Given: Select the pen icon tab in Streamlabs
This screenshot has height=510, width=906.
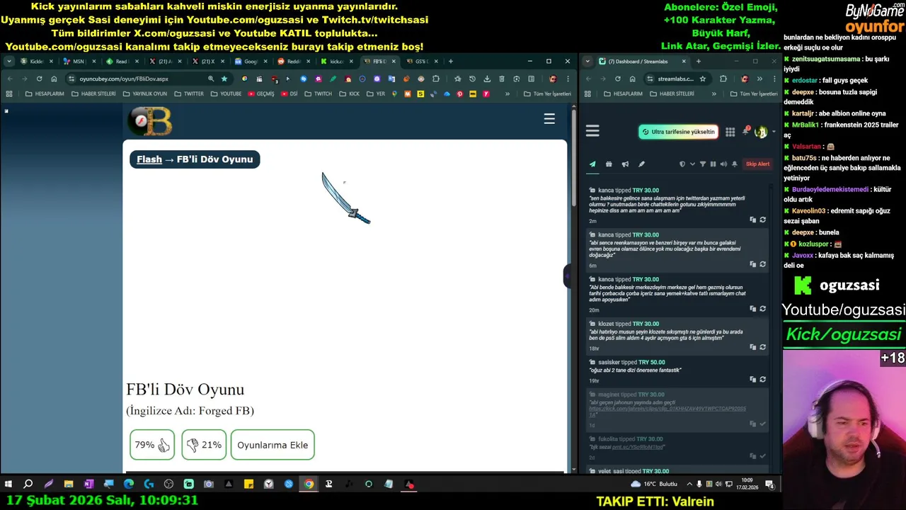Looking at the screenshot, I should 641,164.
